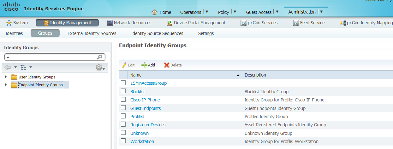
Task: Click the pxGrid Identity Mapping icon
Action: (x=343, y=23)
